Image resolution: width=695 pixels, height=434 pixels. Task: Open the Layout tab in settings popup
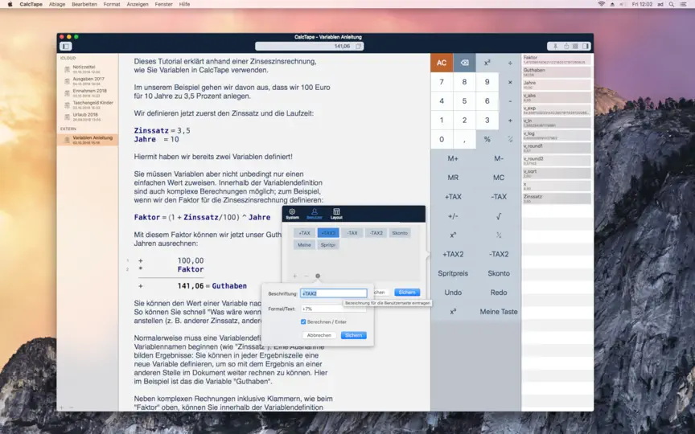pyautogui.click(x=336, y=213)
